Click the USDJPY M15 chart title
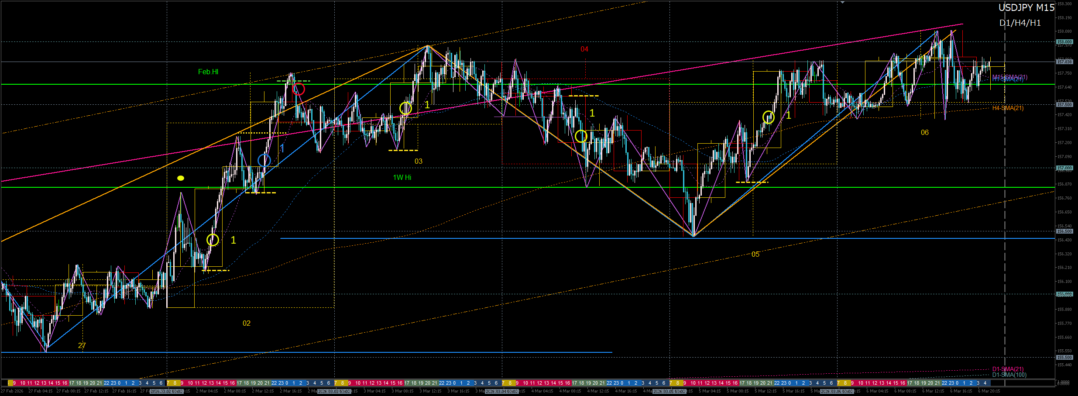The height and width of the screenshot is (396, 1078). (1026, 8)
